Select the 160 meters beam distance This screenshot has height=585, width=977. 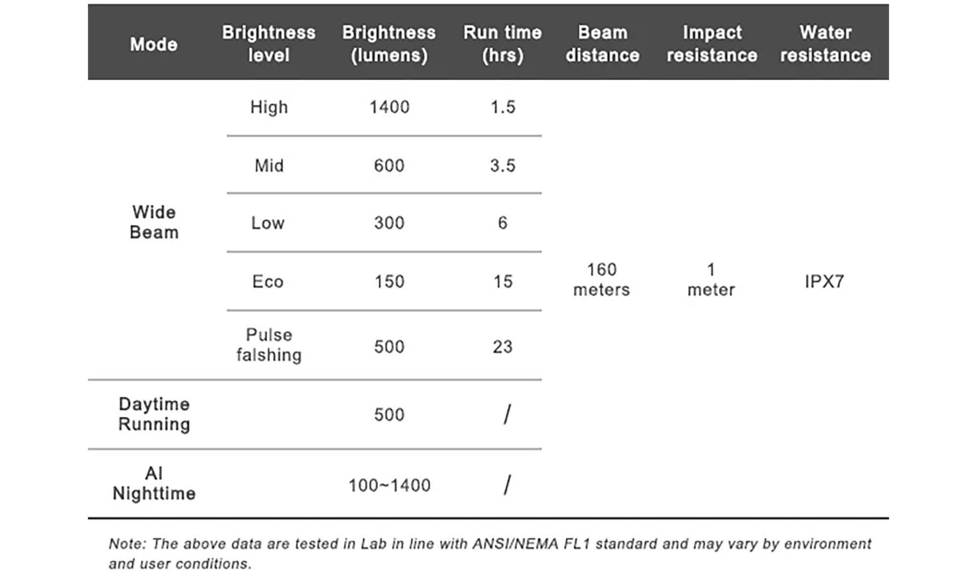tap(601, 280)
